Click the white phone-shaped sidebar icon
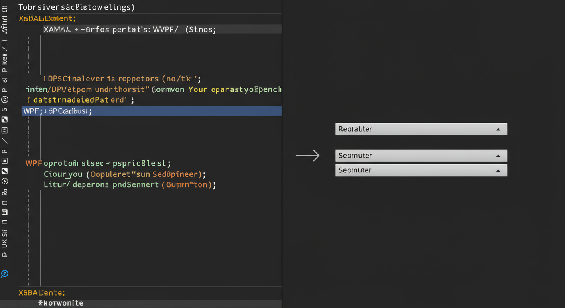The image size is (565, 308). 4,171
